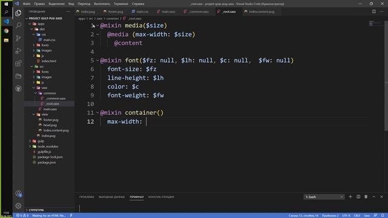This screenshot has height=218, width=388.
Task: Open the GitHub view in activity bar
Action: click(18, 88)
